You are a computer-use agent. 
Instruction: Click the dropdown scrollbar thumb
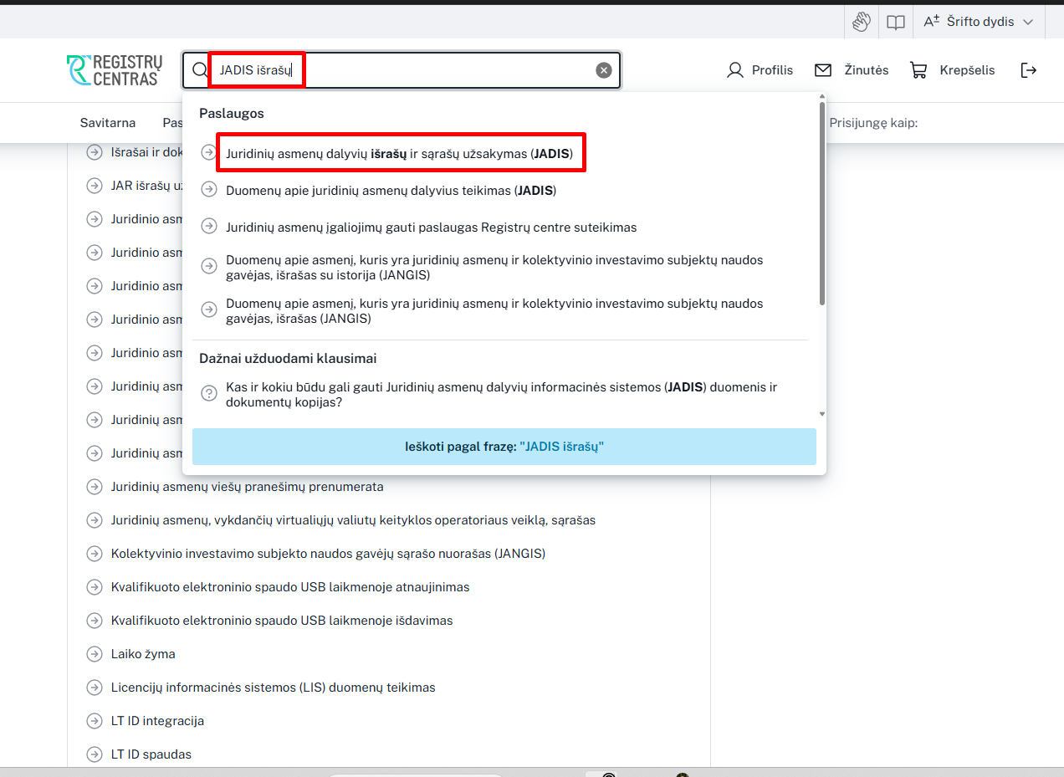822,203
